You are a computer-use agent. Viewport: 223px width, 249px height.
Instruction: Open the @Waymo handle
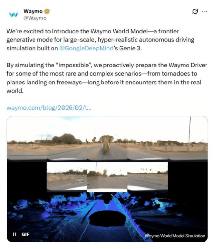tap(35, 18)
